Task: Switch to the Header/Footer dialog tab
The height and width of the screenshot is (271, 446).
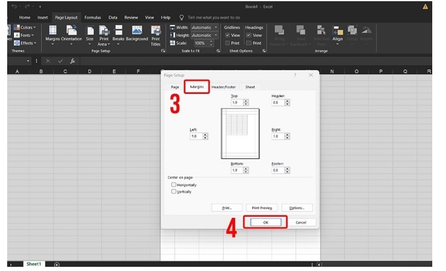Action: click(223, 87)
